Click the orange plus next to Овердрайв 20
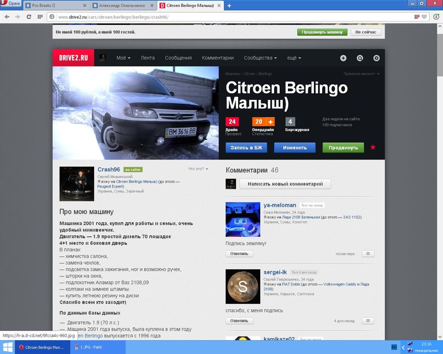This screenshot has width=443, height=354. [270, 122]
